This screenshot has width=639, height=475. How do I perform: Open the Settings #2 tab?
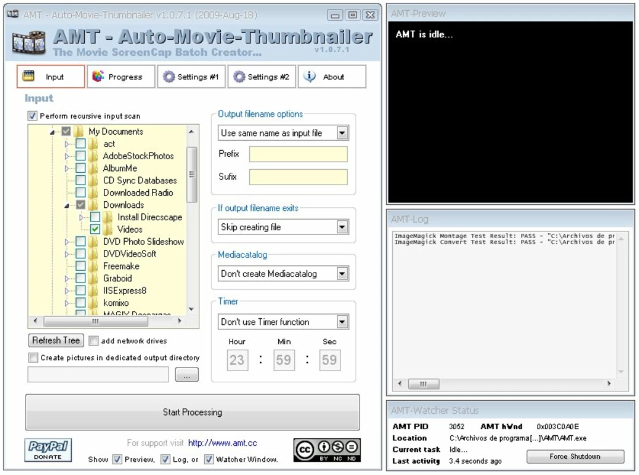(x=262, y=76)
